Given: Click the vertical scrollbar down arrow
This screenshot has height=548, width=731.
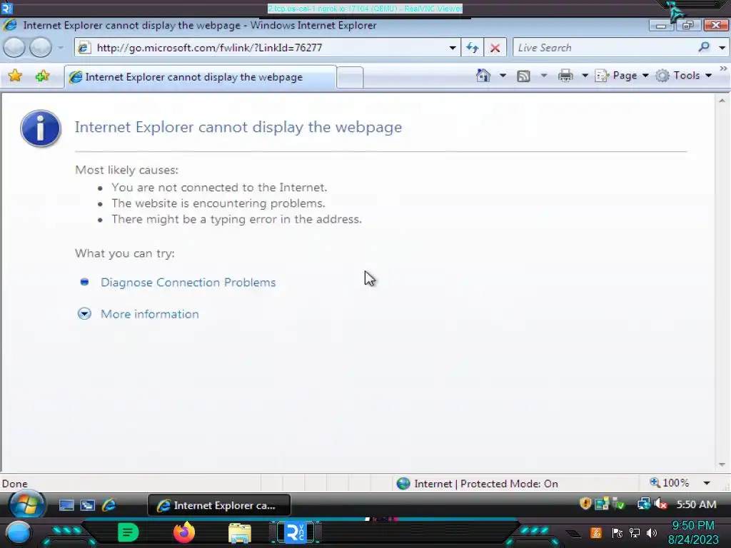Looking at the screenshot, I should [722, 465].
